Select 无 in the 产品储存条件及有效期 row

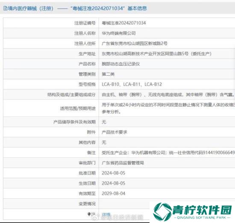click(104, 122)
